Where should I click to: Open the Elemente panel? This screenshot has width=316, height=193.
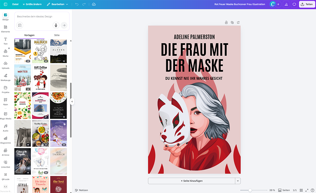(5, 28)
